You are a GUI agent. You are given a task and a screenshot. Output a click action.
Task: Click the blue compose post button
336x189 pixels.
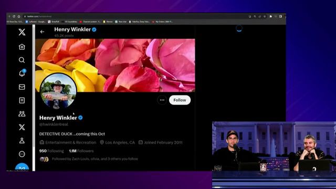tap(22, 167)
